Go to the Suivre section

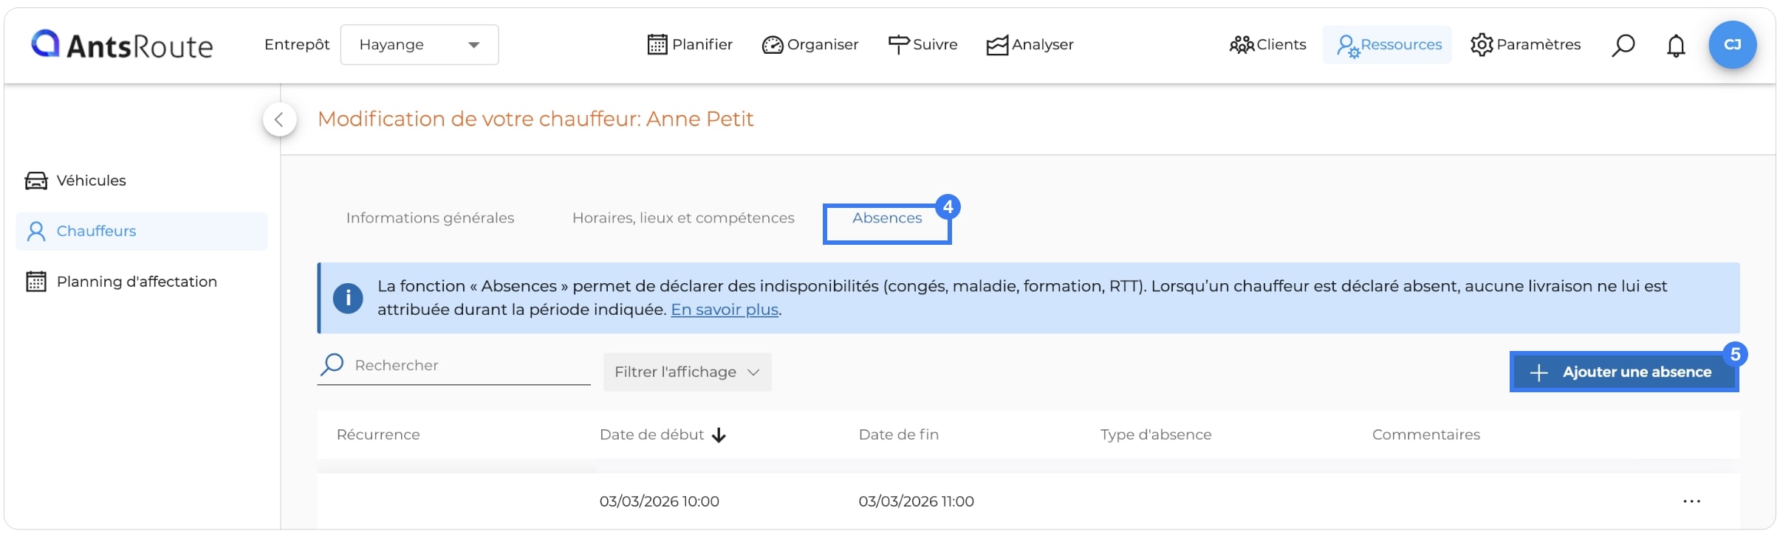tap(922, 45)
